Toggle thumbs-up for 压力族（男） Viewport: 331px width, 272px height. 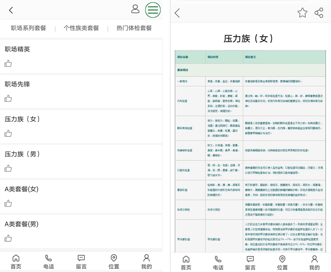[x=8, y=168]
